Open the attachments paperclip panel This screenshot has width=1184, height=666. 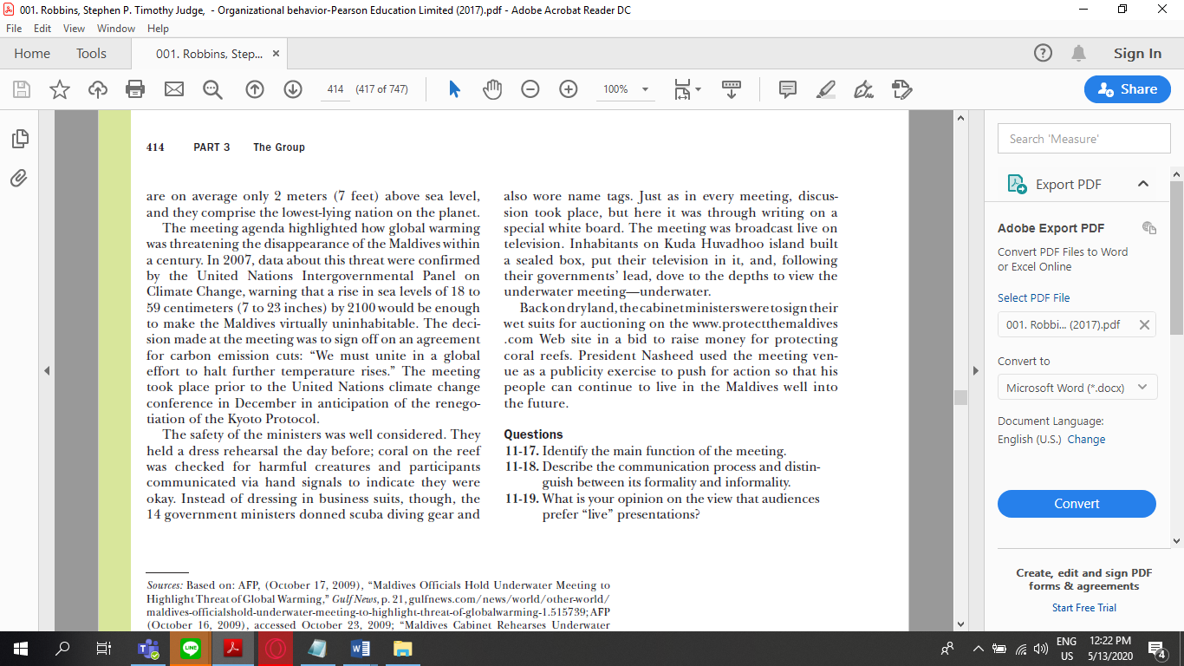(19, 178)
